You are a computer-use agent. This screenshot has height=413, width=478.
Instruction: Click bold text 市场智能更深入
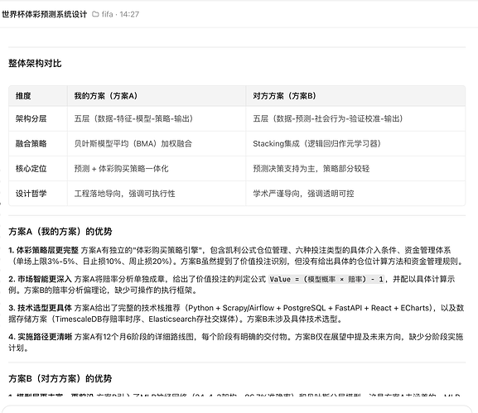(45, 279)
